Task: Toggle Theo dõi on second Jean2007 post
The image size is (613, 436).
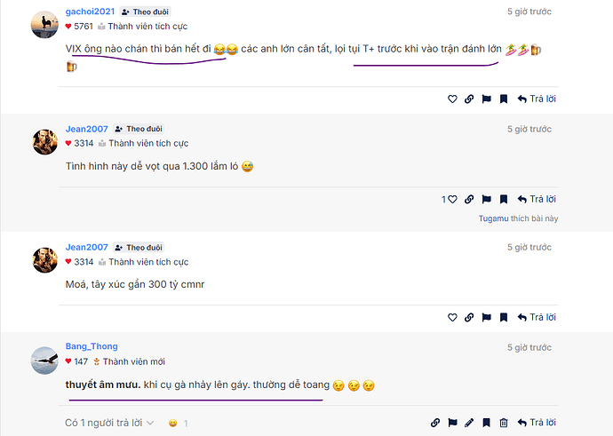Action: coord(139,248)
